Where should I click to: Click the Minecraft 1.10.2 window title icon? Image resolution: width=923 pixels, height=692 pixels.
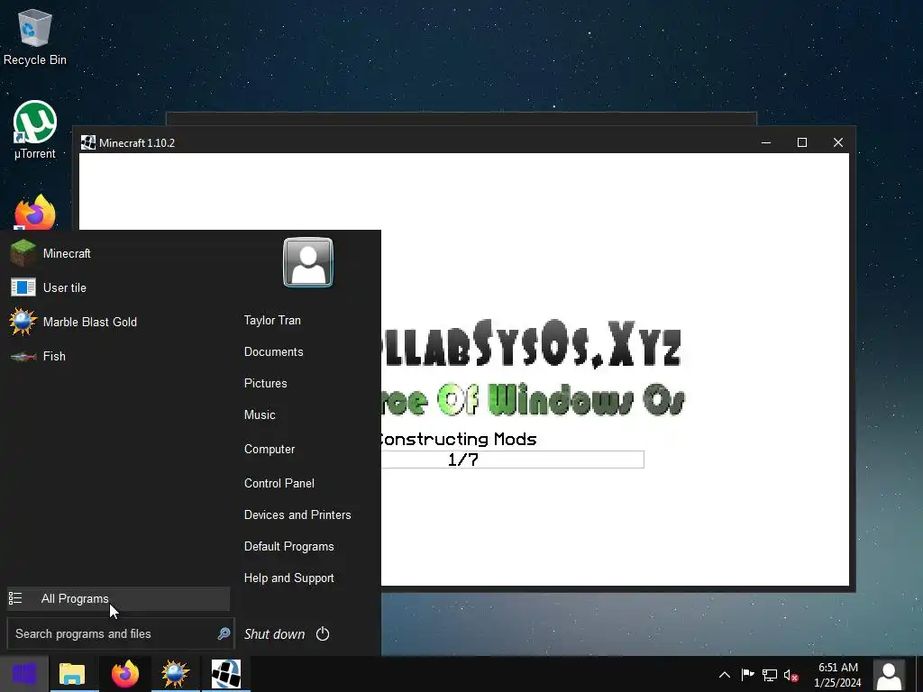88,142
